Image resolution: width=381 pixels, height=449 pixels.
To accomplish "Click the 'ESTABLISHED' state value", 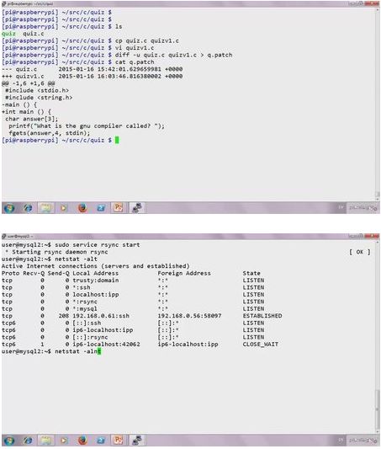I will coord(262,316).
